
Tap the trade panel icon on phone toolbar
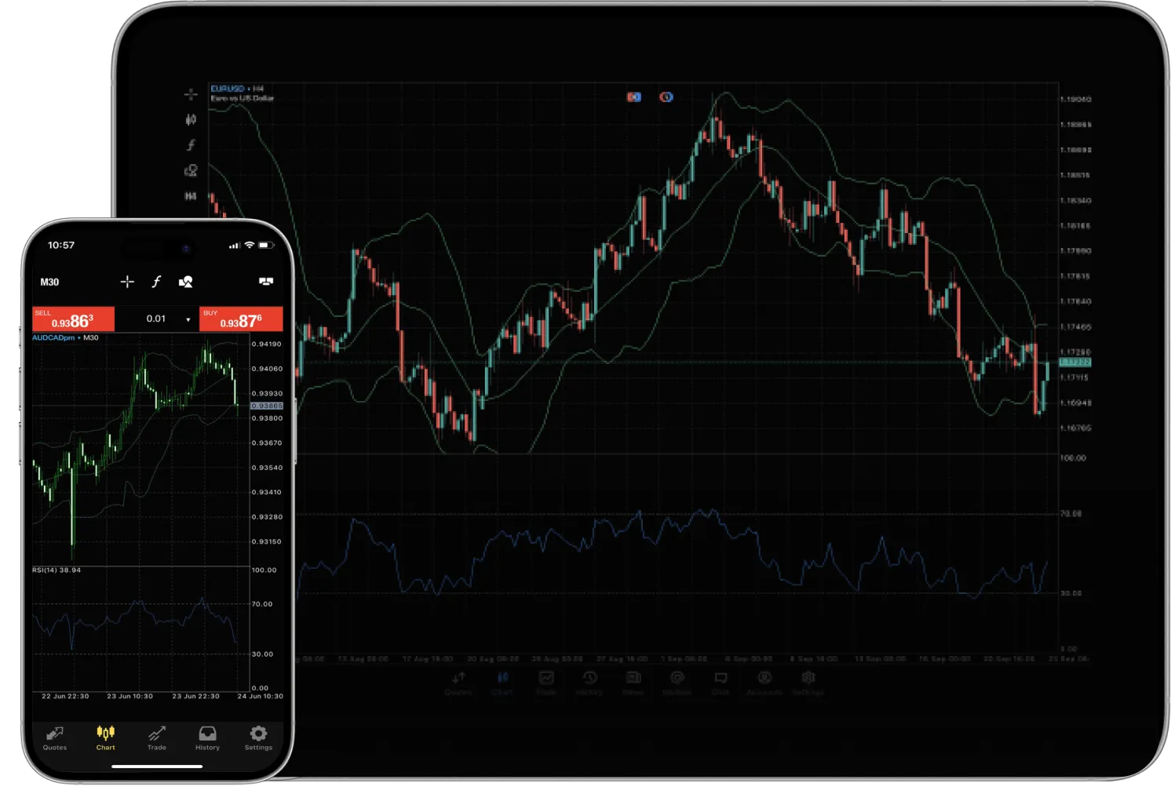pos(266,282)
